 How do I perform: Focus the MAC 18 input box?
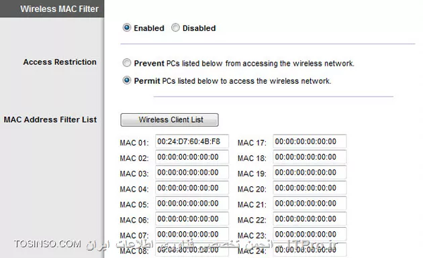tap(310, 157)
